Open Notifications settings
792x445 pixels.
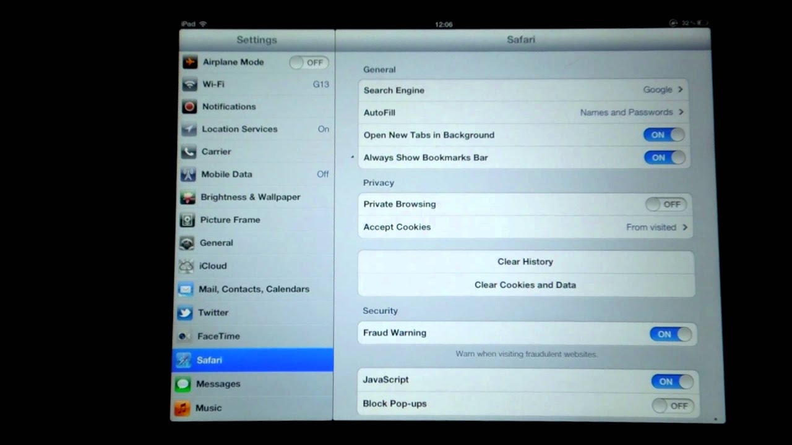(x=256, y=107)
